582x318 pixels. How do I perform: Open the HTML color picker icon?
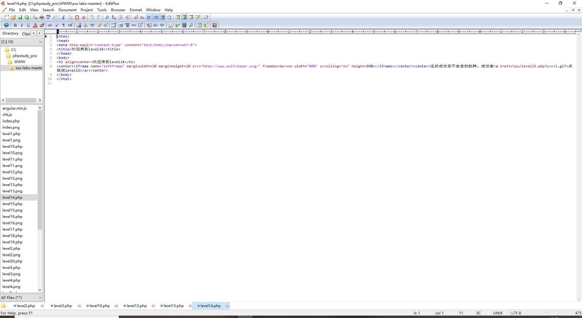(x=215, y=25)
